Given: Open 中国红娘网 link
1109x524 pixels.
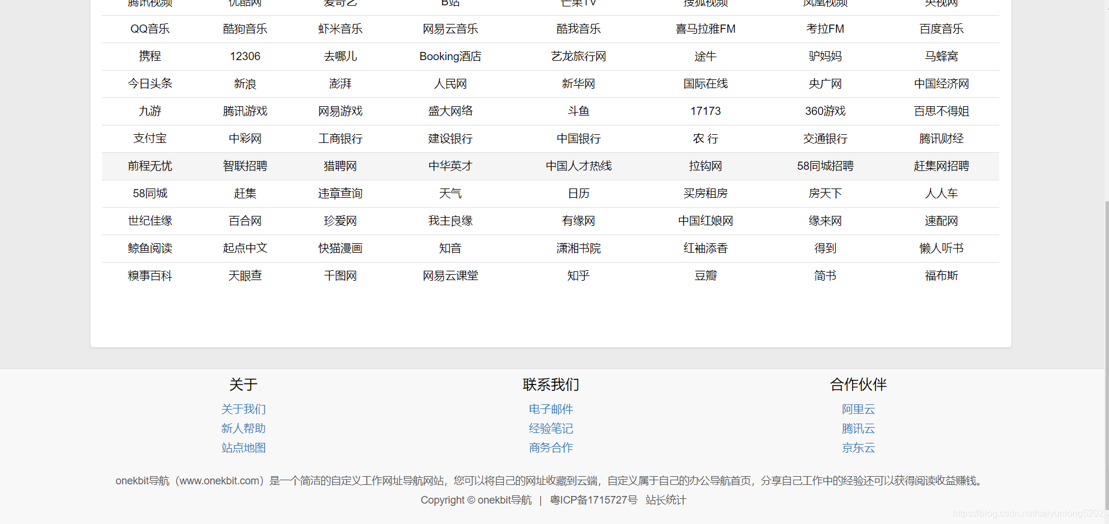Looking at the screenshot, I should coord(705,221).
